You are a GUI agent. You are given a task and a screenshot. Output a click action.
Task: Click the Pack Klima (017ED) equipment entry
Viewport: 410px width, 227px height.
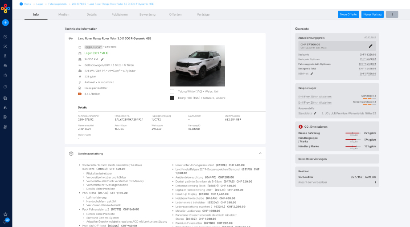coord(105,193)
